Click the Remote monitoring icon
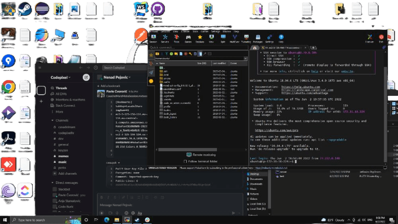Image resolution: width=398 pixels, height=224 pixels. 189,155
